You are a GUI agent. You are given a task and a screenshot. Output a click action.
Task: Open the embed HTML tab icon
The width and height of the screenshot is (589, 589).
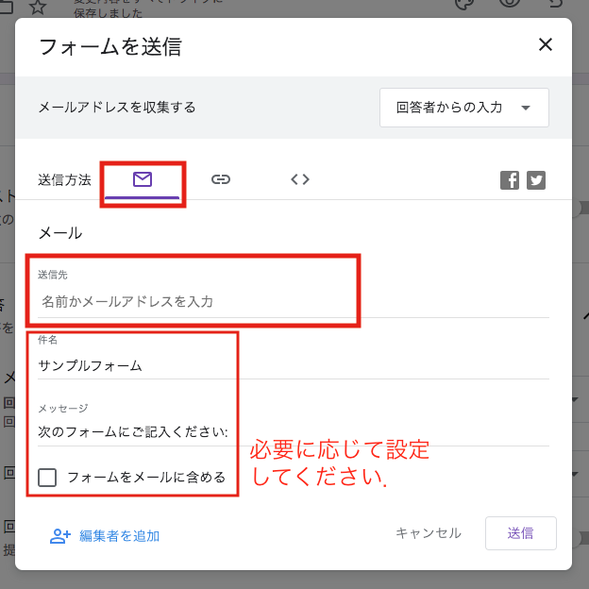[300, 179]
